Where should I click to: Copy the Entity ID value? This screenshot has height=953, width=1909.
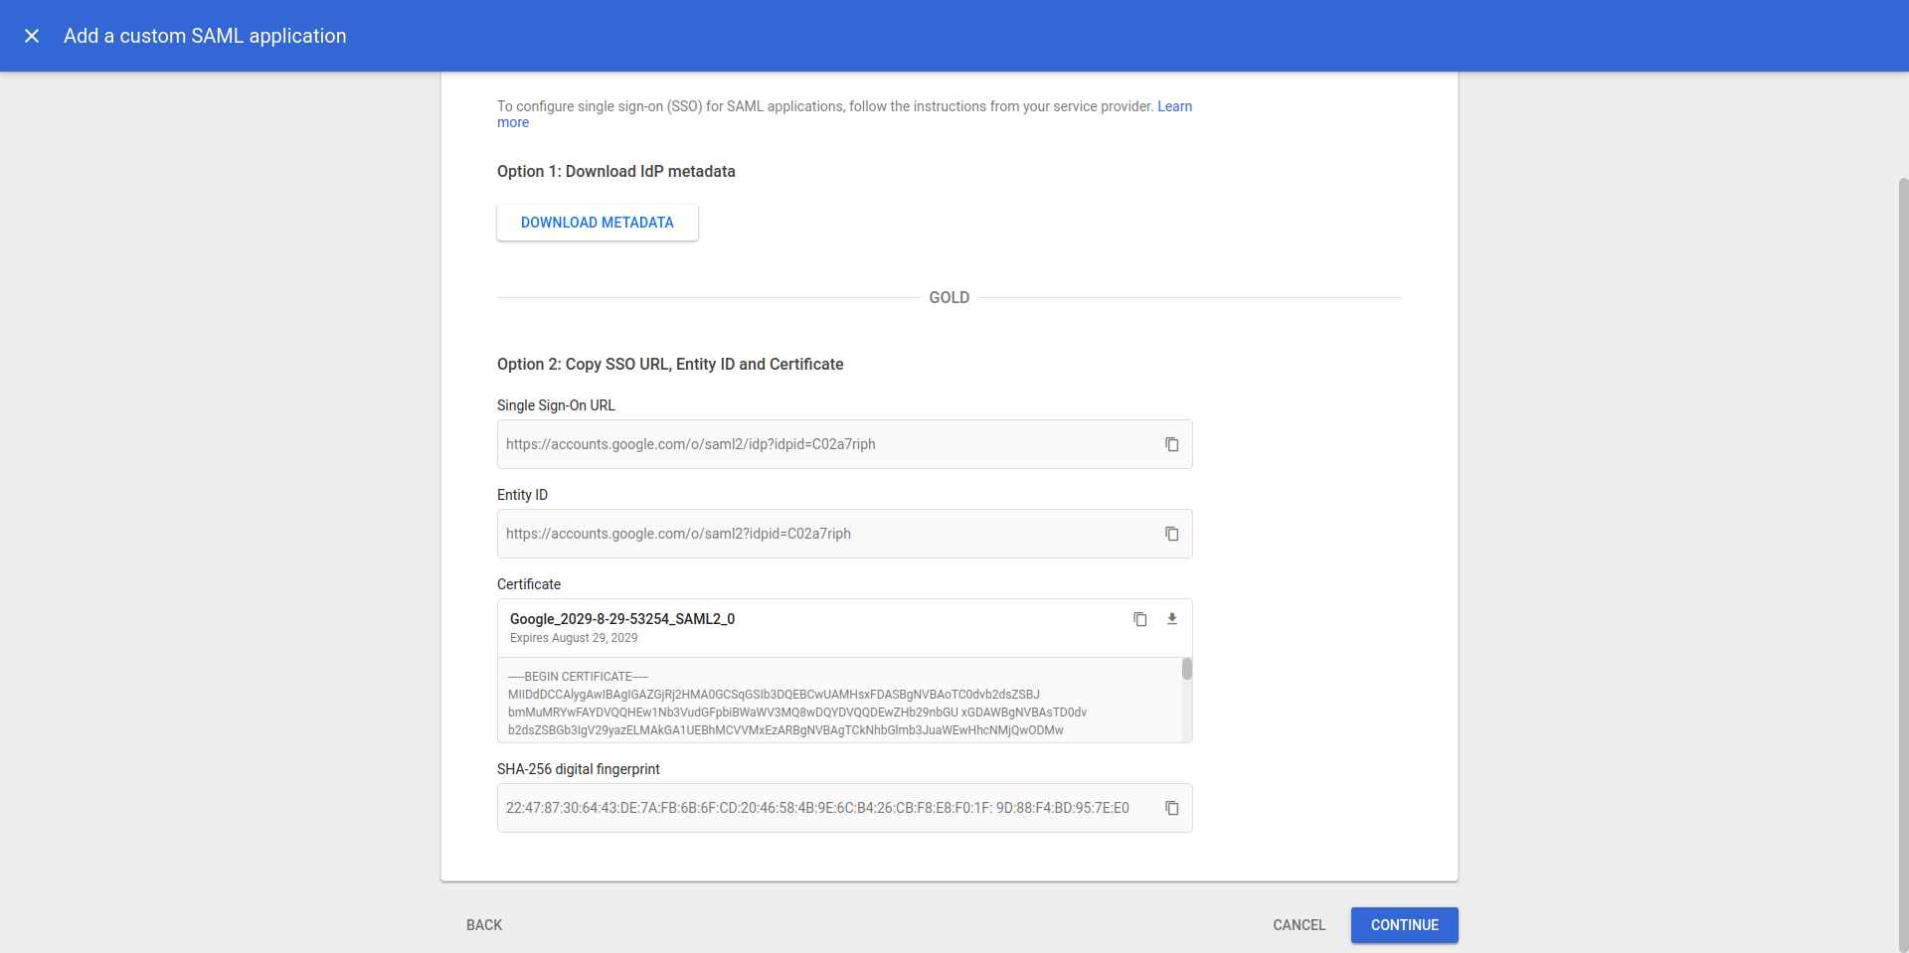1172,534
